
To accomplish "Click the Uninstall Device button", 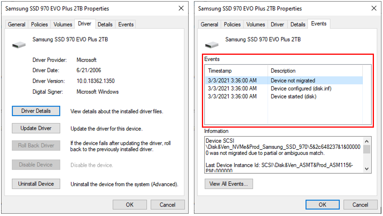I will (36, 184).
